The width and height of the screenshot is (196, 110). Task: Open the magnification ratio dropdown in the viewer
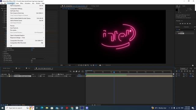[x=63, y=65]
